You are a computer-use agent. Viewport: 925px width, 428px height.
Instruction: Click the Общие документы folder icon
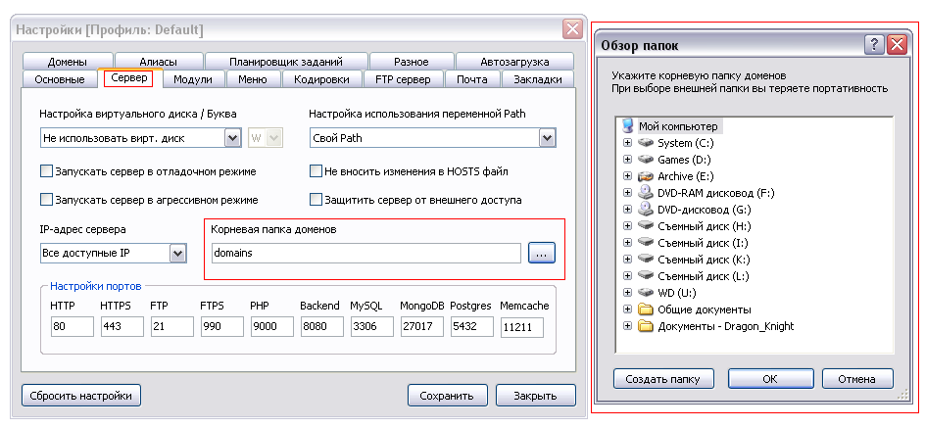(645, 309)
